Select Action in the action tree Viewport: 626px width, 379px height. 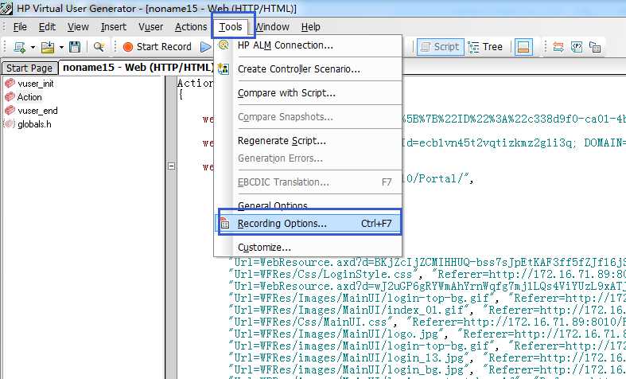click(29, 97)
